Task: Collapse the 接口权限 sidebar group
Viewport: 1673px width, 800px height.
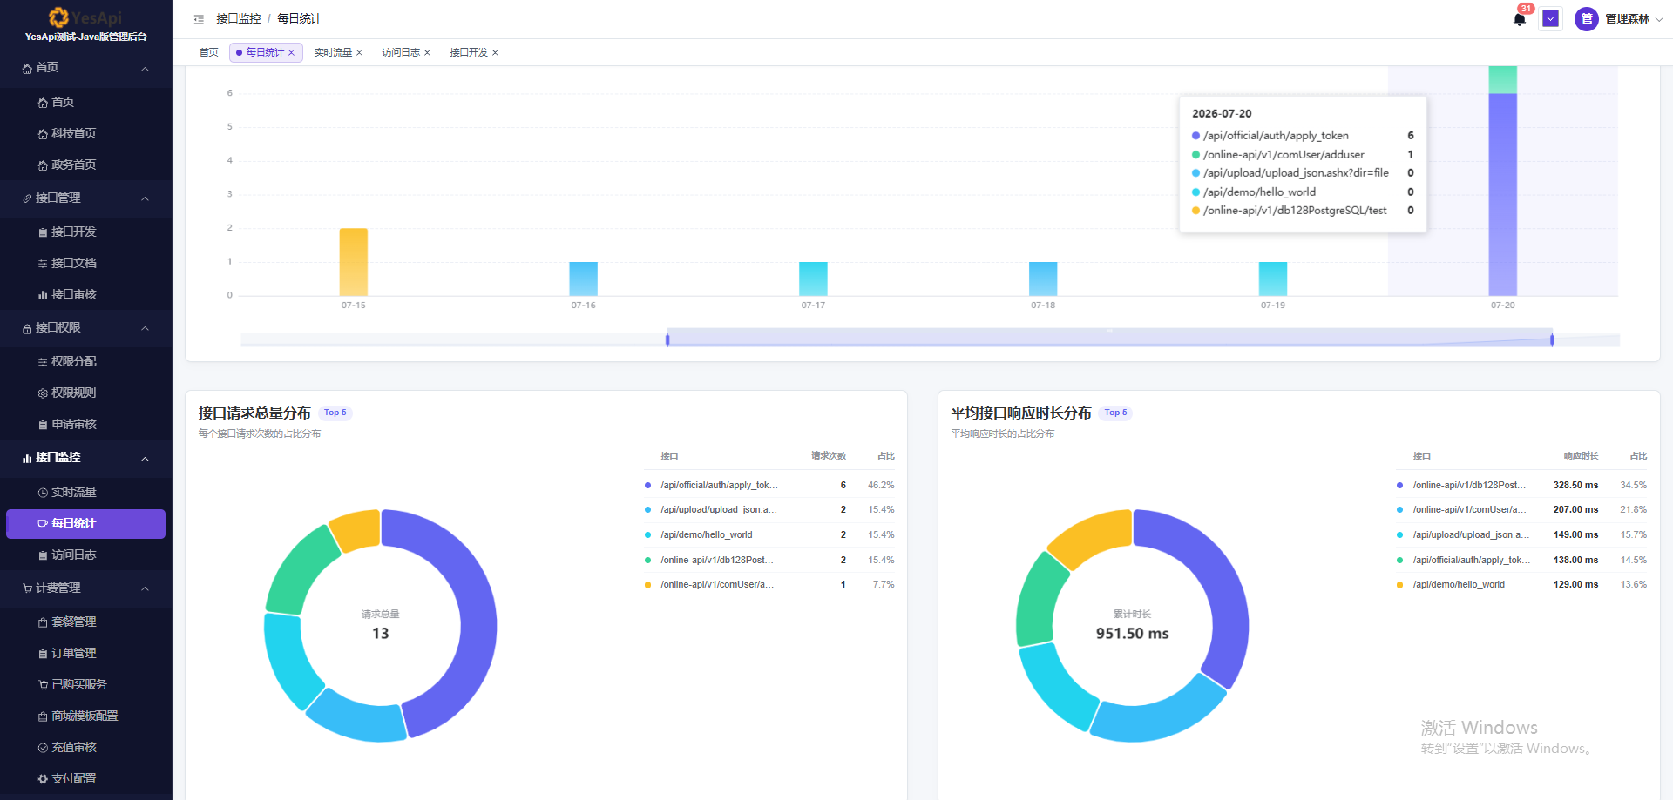Action: [x=145, y=328]
